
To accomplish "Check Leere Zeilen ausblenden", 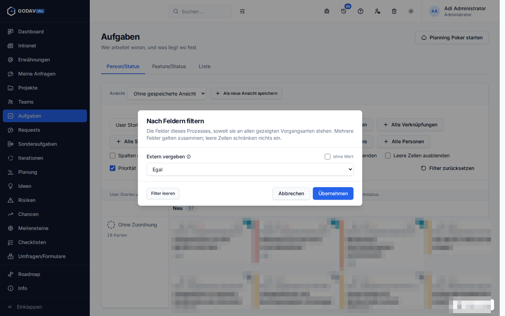I will coord(388,156).
